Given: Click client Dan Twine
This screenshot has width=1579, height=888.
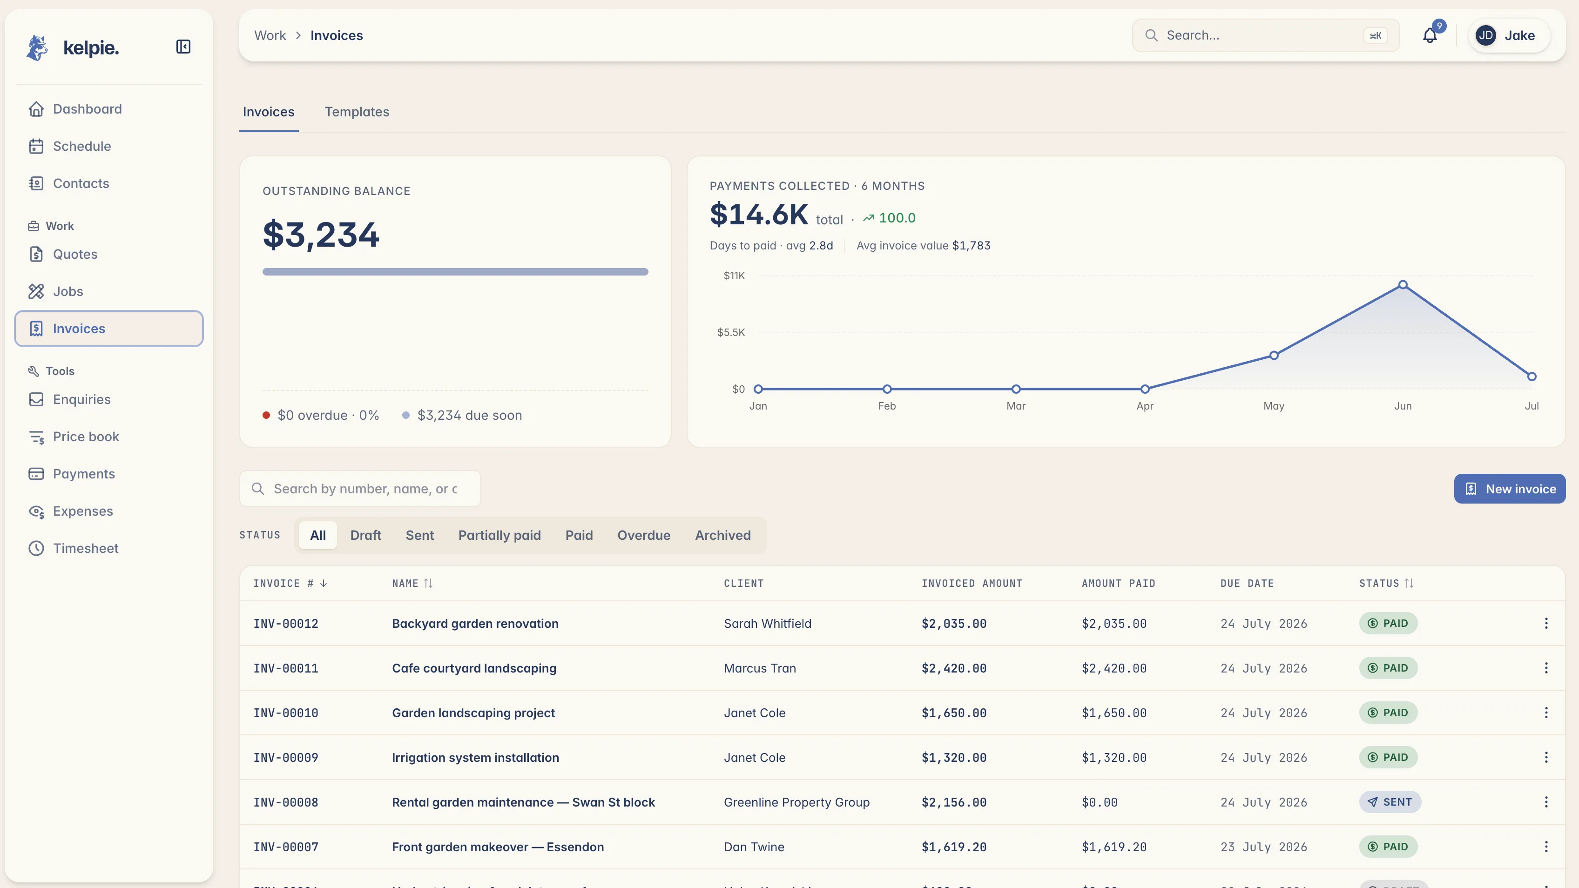Looking at the screenshot, I should click(x=754, y=847).
